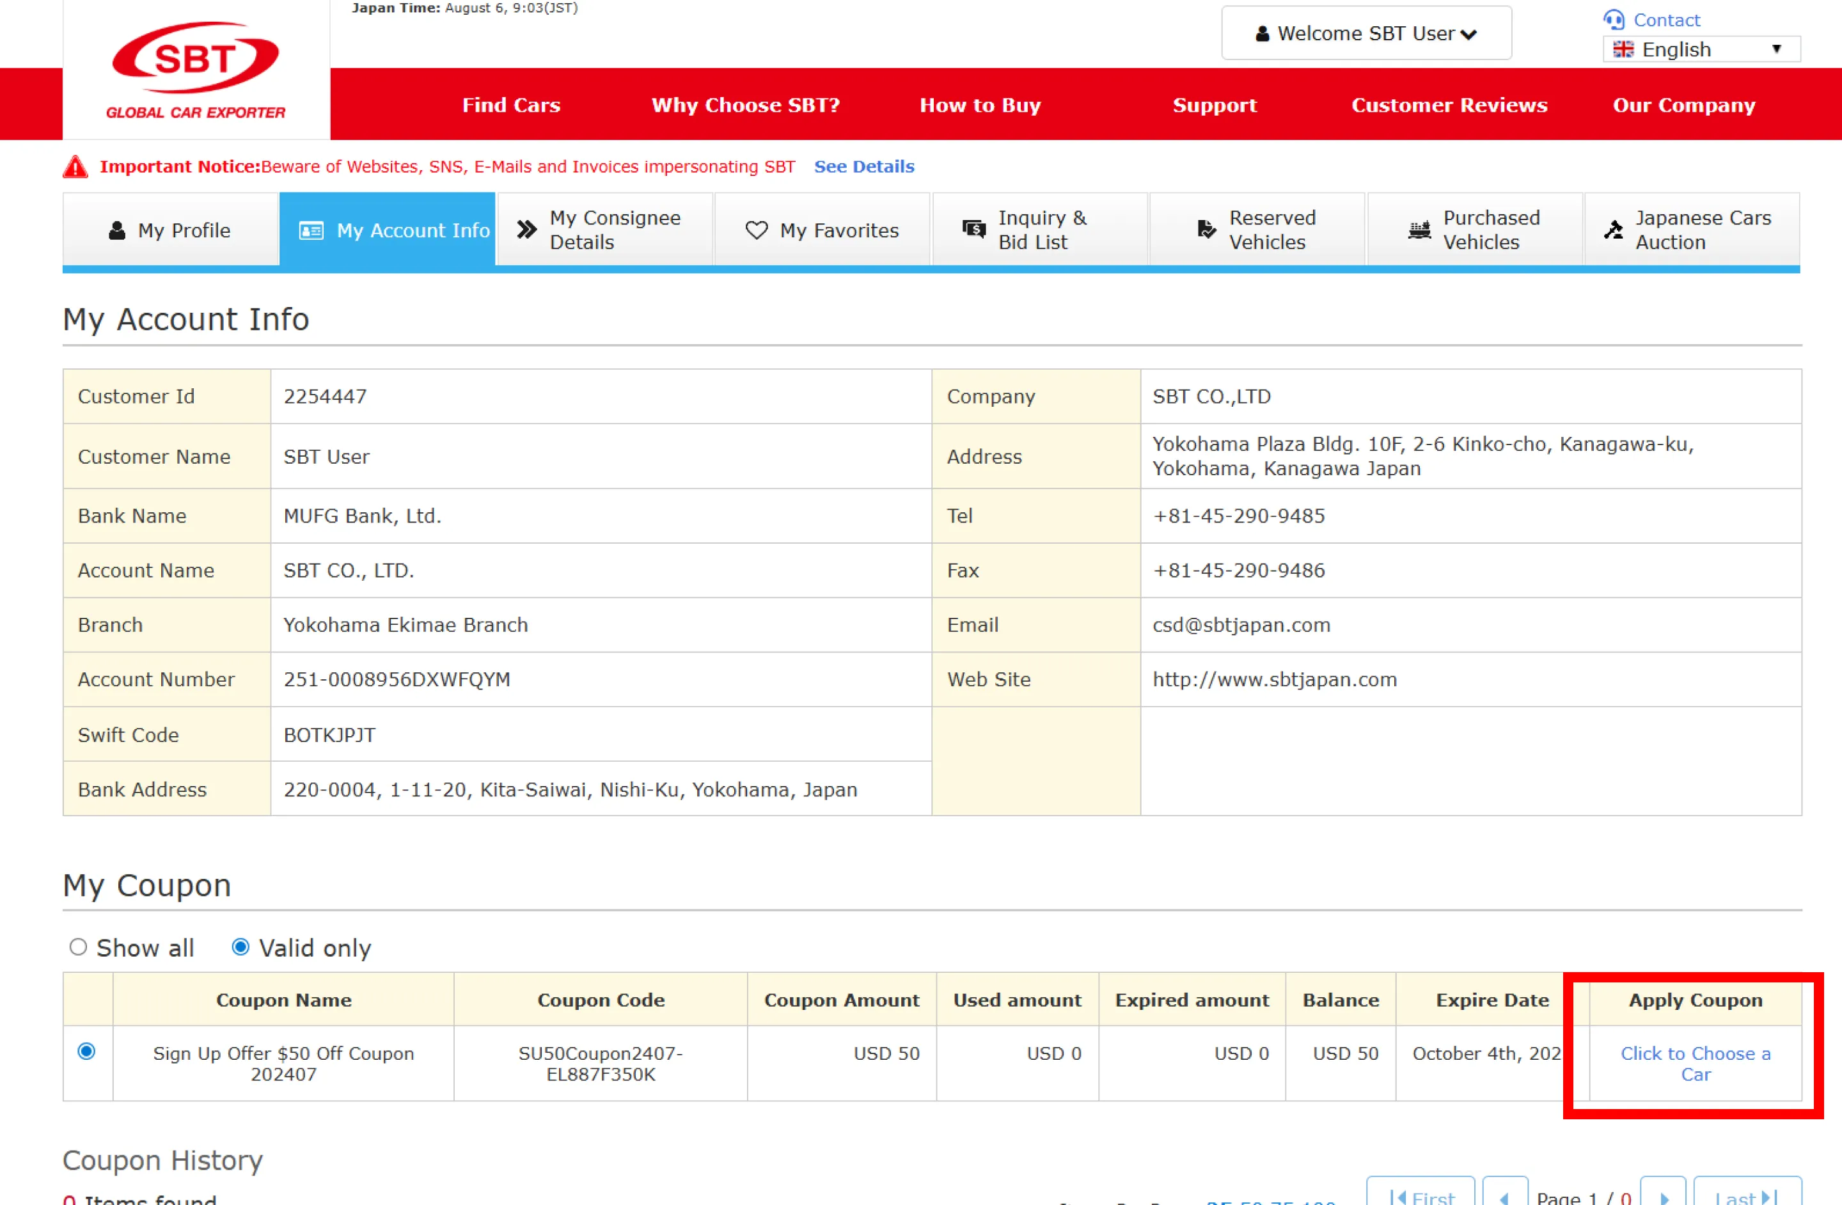
Task: Expand the Find Cars menu
Action: click(x=511, y=106)
